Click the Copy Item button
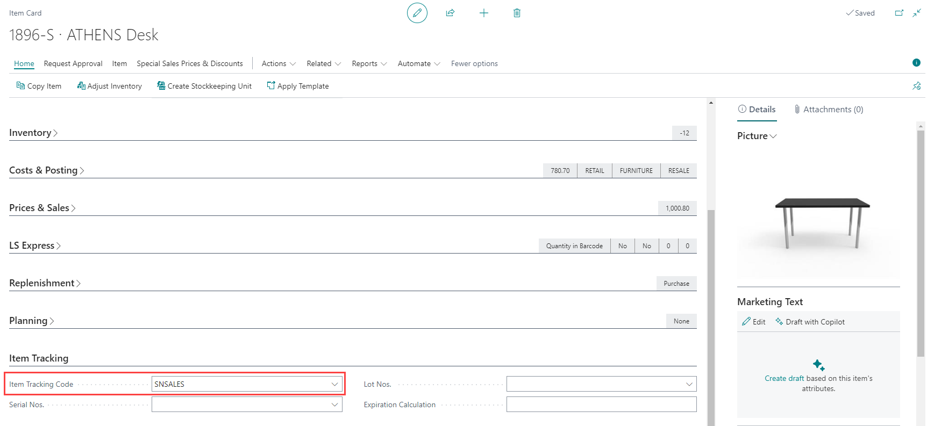 pos(39,86)
